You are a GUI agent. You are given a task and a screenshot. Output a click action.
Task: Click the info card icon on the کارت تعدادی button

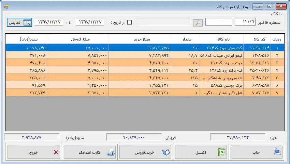pyautogui.click(x=111, y=152)
